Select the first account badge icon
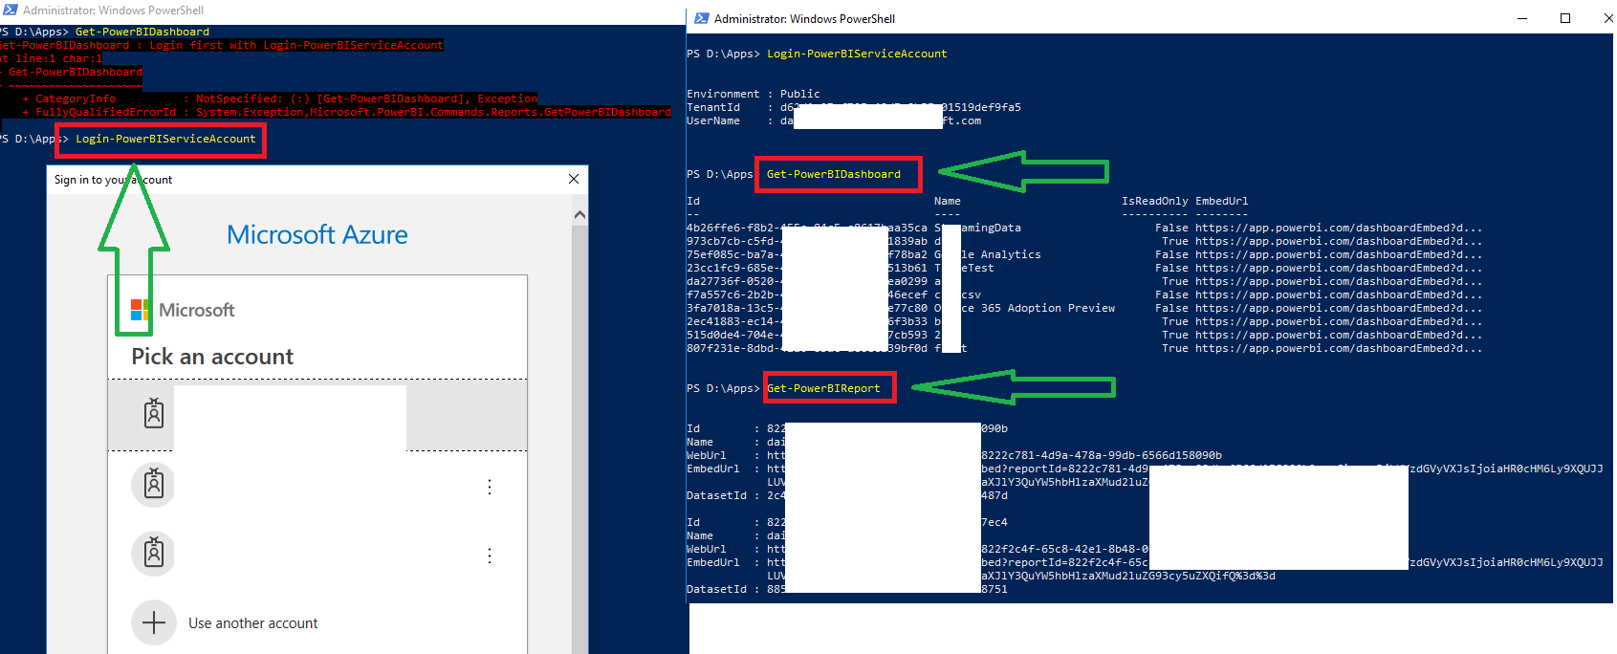This screenshot has width=1617, height=654. [154, 413]
